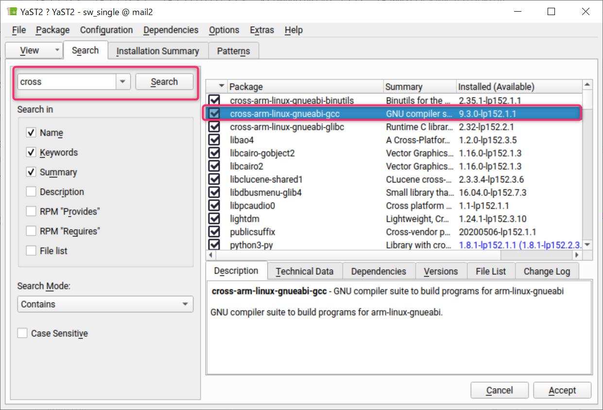Open the Package menu
The image size is (603, 410).
click(x=52, y=30)
